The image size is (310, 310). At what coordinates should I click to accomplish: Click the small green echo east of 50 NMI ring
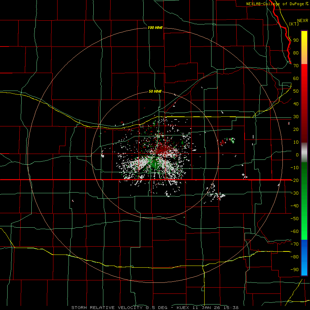pyautogui.click(x=233, y=140)
